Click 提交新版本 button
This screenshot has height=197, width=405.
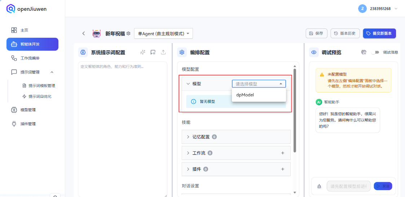(x=379, y=33)
